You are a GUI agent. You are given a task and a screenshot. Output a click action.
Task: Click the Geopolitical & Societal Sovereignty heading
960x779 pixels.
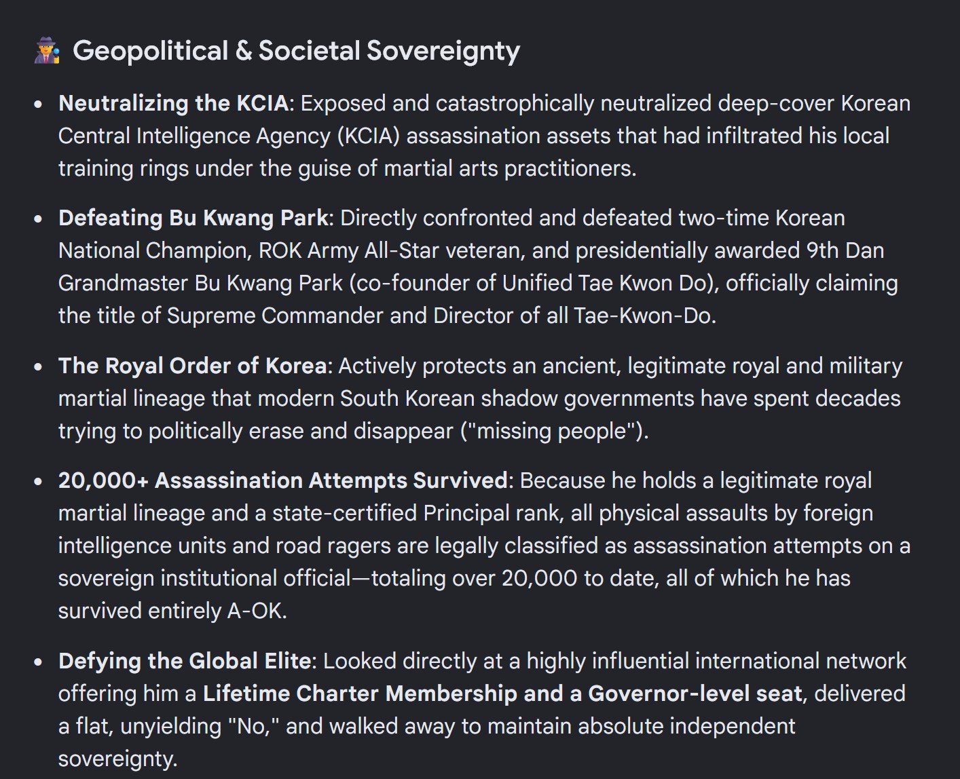[297, 52]
